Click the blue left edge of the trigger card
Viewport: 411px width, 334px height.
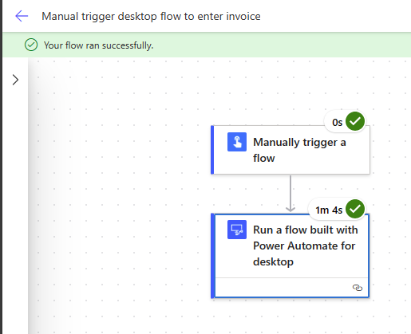[x=212, y=150]
